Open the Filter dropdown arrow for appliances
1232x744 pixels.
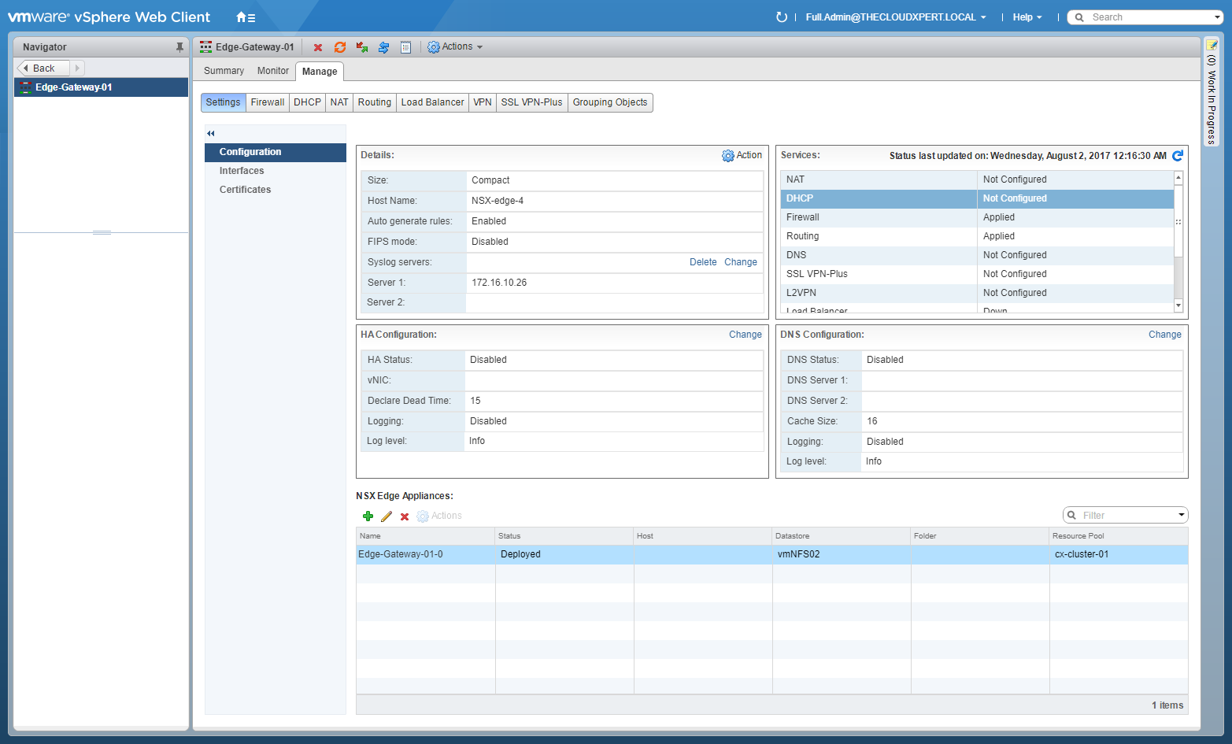pos(1181,515)
